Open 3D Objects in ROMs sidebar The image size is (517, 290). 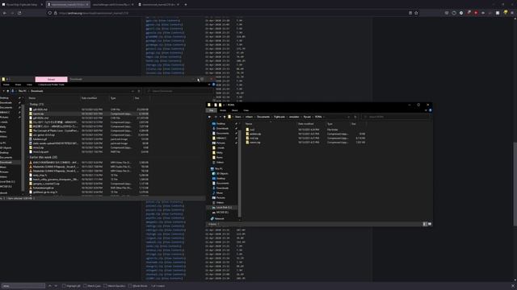pyautogui.click(x=222, y=174)
